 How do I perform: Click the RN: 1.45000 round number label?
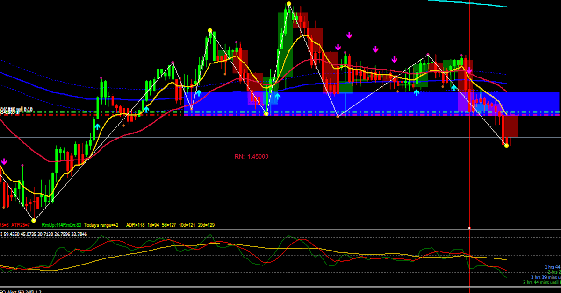click(252, 157)
